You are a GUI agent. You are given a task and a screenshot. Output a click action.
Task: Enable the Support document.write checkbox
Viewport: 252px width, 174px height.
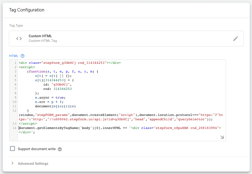point(12,148)
